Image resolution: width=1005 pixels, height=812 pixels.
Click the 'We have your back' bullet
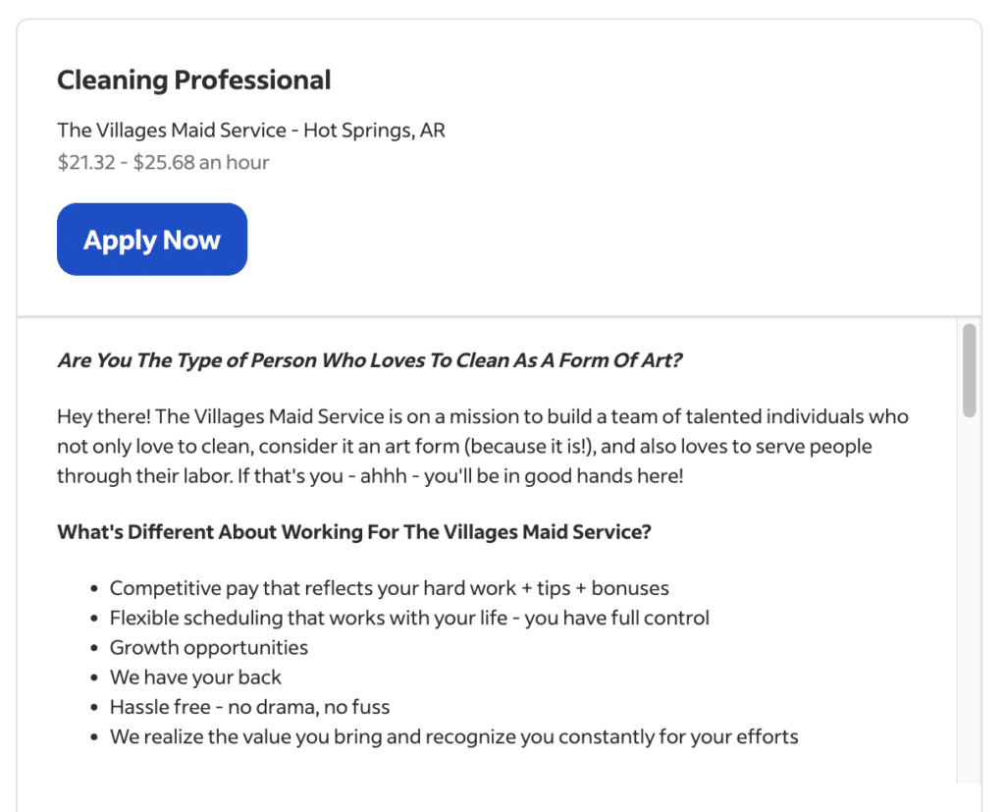pyautogui.click(x=195, y=677)
